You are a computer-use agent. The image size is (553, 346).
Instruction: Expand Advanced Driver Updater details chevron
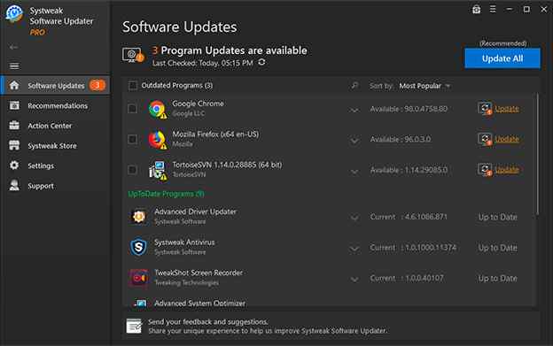point(354,218)
